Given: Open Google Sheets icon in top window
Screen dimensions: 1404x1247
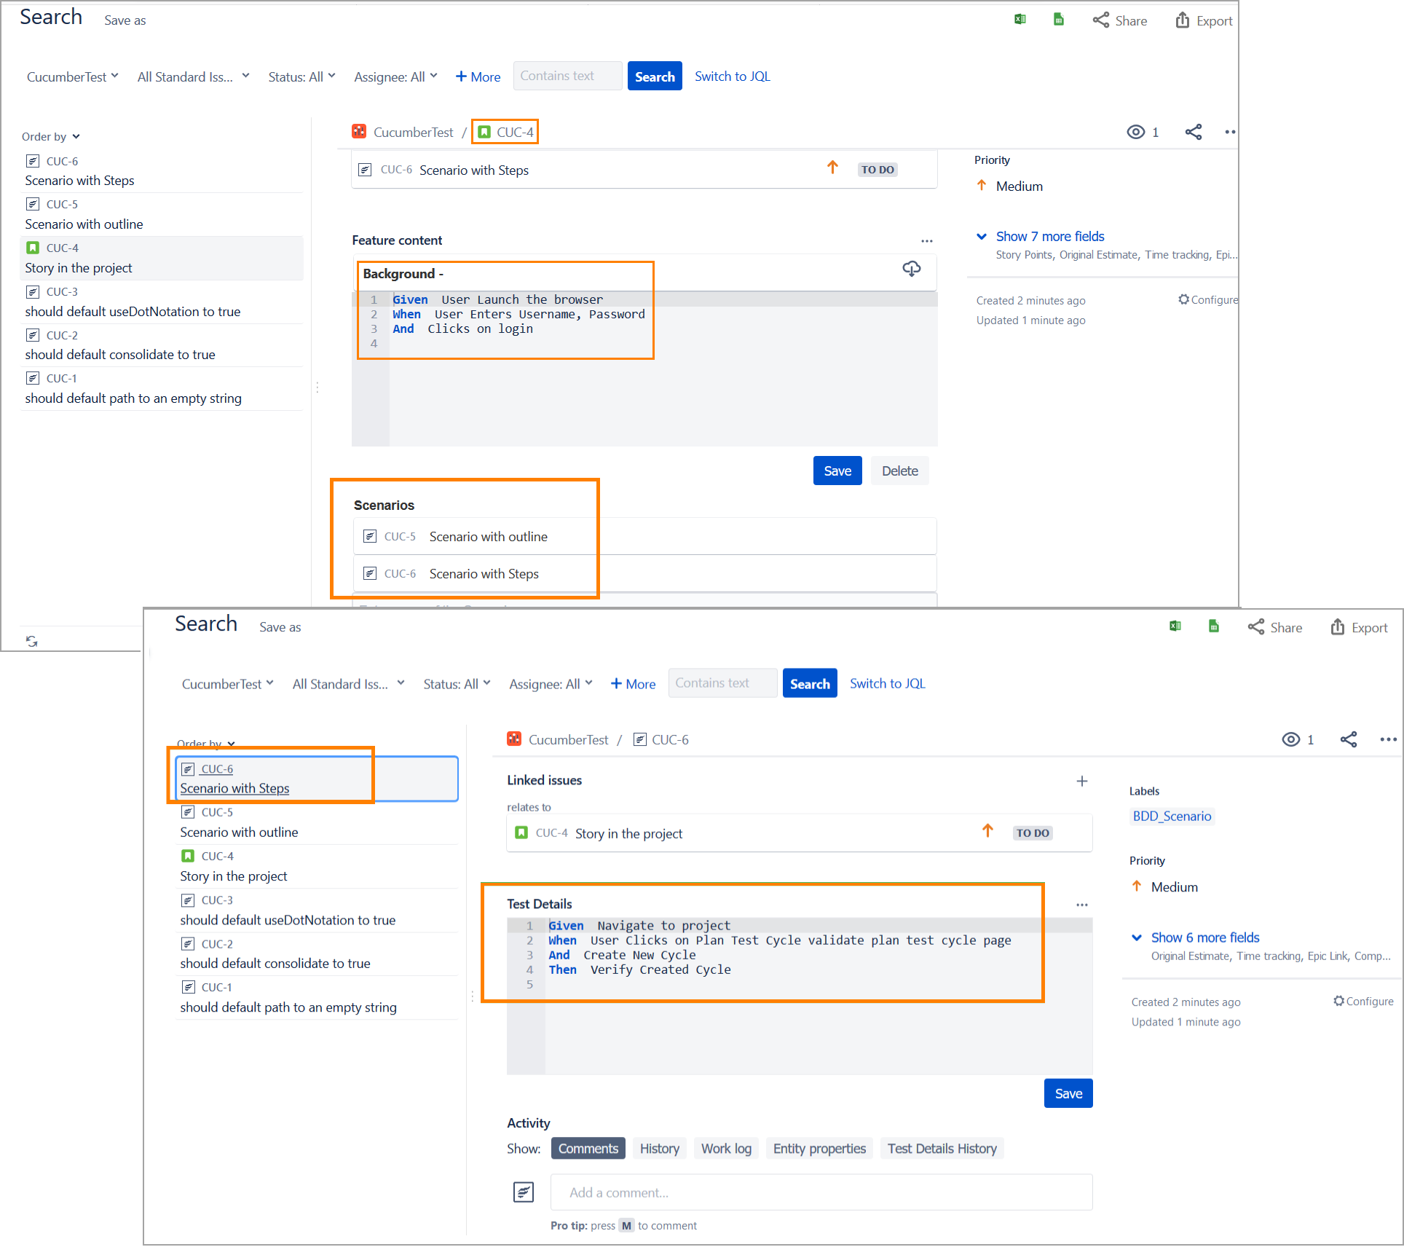Looking at the screenshot, I should point(1059,20).
